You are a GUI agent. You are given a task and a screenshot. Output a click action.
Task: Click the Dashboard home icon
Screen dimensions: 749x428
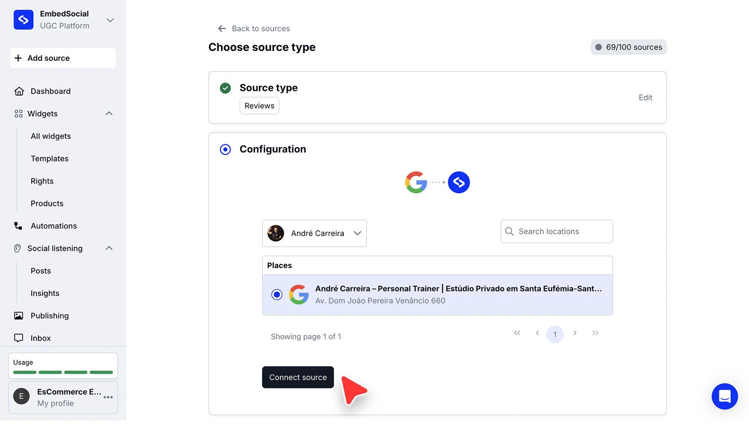click(19, 91)
